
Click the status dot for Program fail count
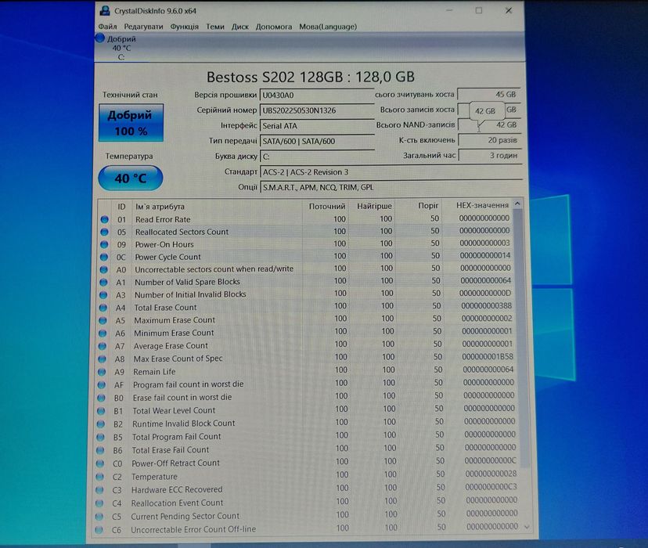coord(101,384)
